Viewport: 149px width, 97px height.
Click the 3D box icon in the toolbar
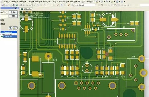coord(14,5)
